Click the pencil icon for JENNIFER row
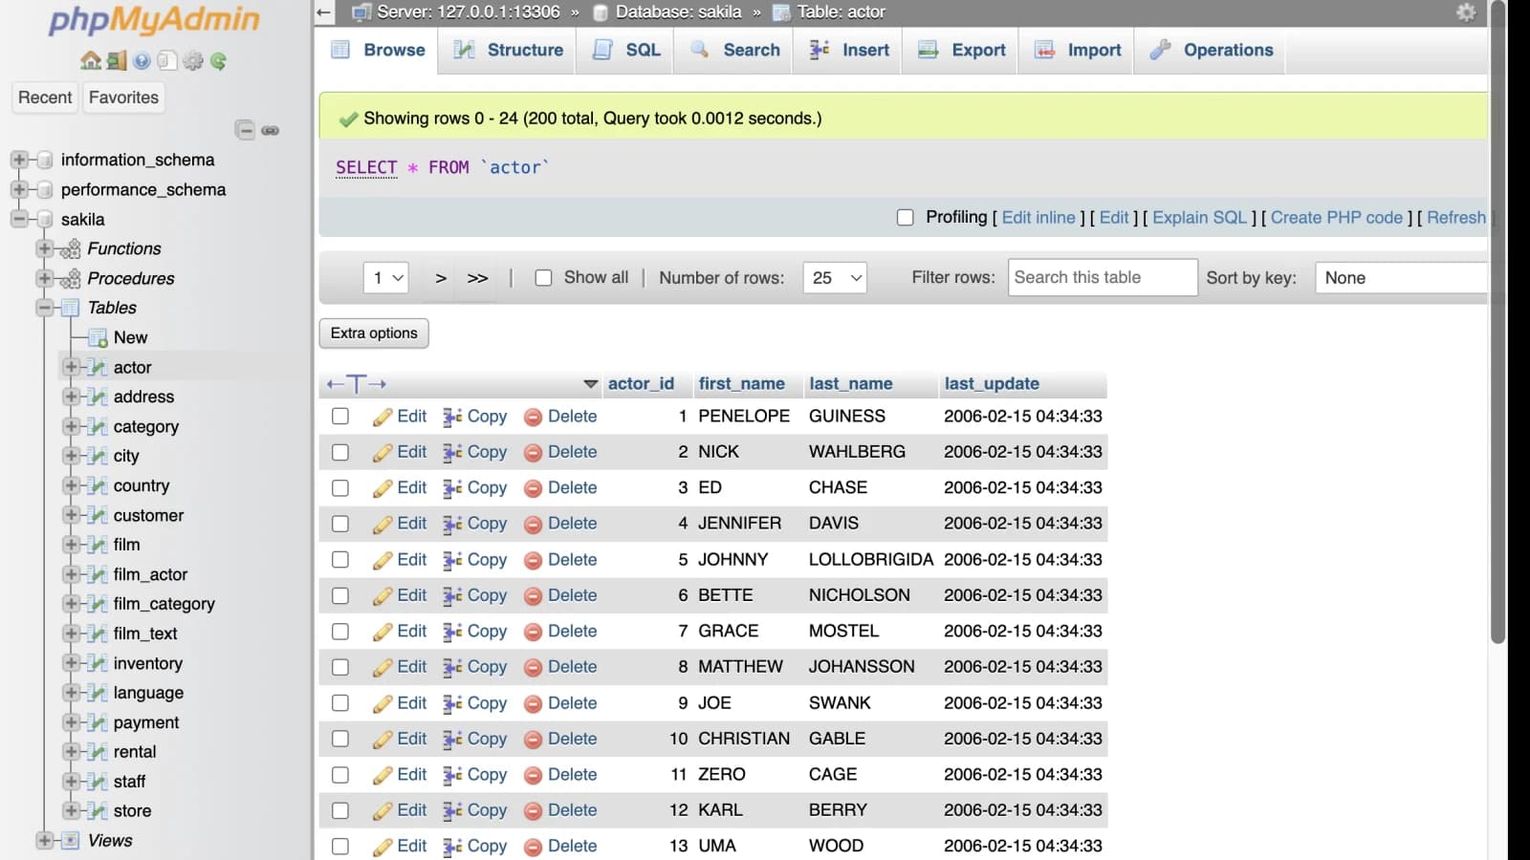1530x860 pixels. (x=382, y=524)
